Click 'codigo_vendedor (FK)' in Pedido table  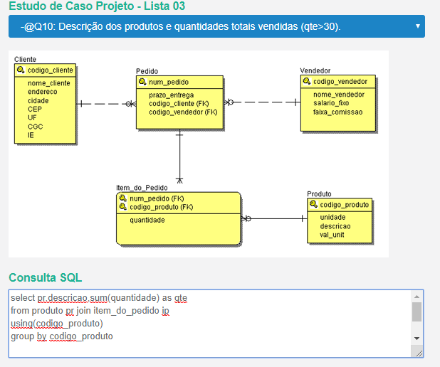pyautogui.click(x=183, y=112)
